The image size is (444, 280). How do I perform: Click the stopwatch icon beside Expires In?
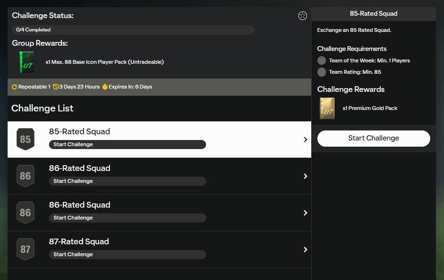pyautogui.click(x=105, y=87)
